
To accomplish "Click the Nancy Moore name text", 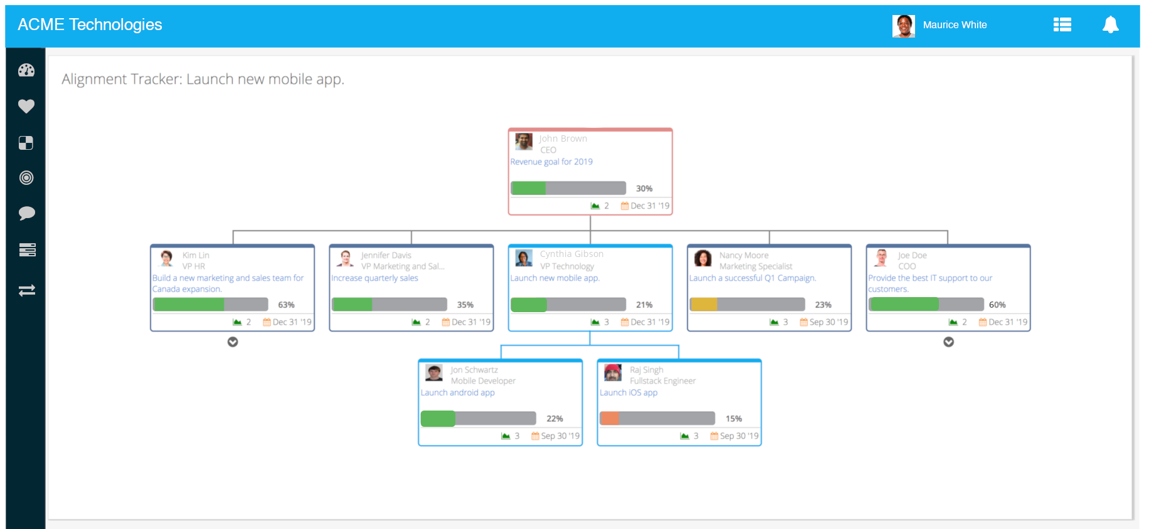I will tap(744, 255).
